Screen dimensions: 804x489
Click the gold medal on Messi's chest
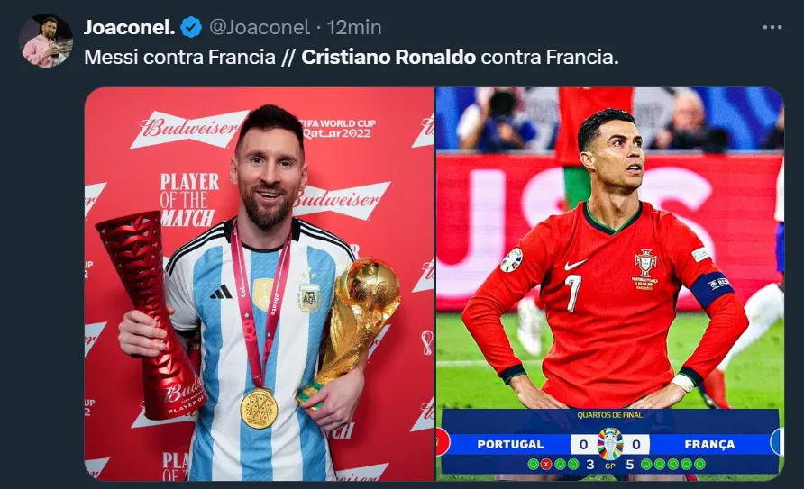tap(260, 409)
